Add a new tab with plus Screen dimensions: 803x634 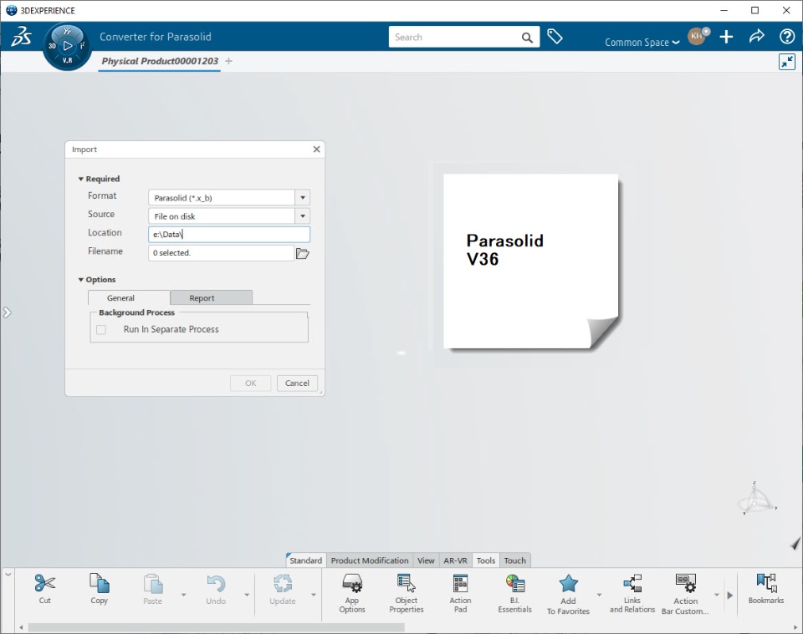coord(229,61)
